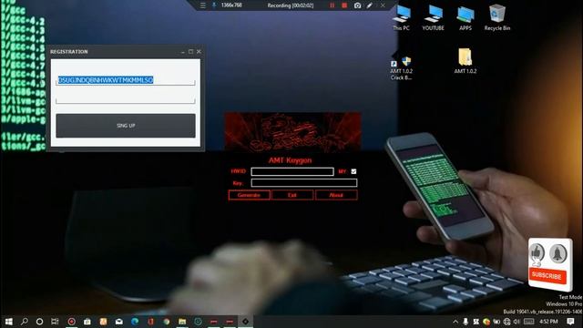This screenshot has height=328, width=583.
Task: Click the Exit button in AMT Keygen
Action: click(x=292, y=195)
